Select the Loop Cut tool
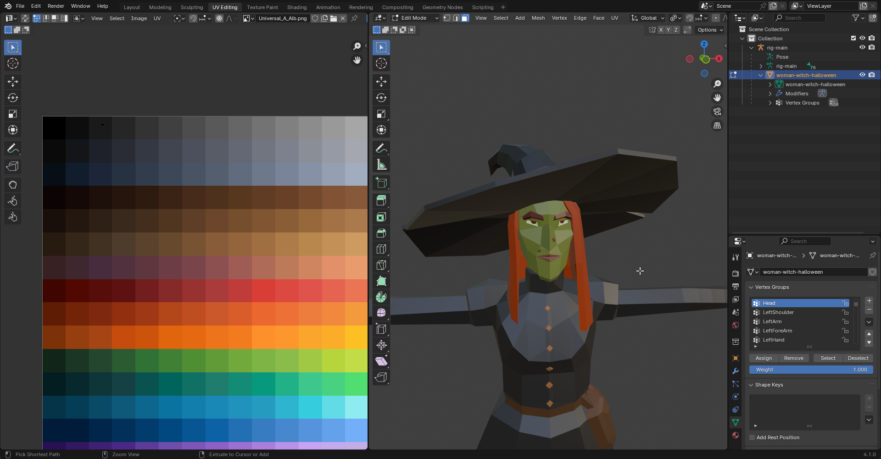 [x=381, y=249]
